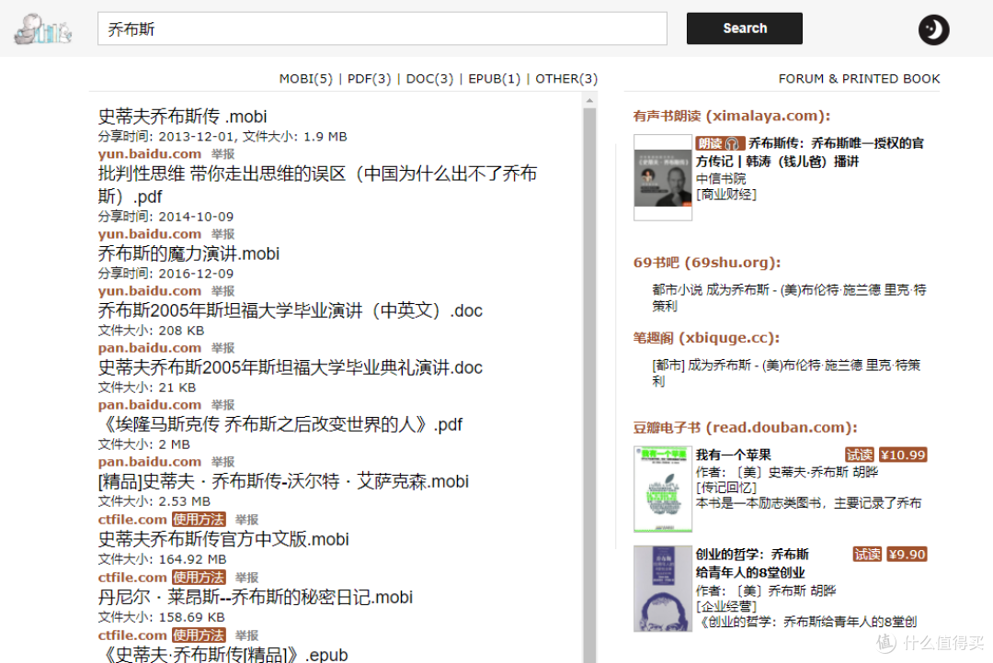Click yun.baidu.com under 乔布斯的魔力演讲.mobi
This screenshot has height=663, width=993.
pyautogui.click(x=150, y=291)
